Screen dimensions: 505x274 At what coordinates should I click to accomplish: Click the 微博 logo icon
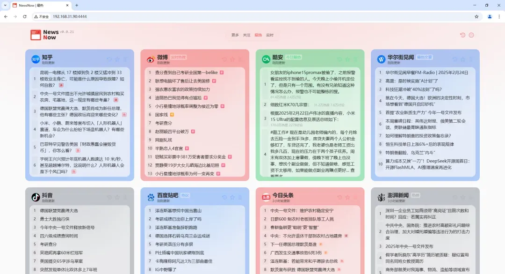(x=151, y=59)
